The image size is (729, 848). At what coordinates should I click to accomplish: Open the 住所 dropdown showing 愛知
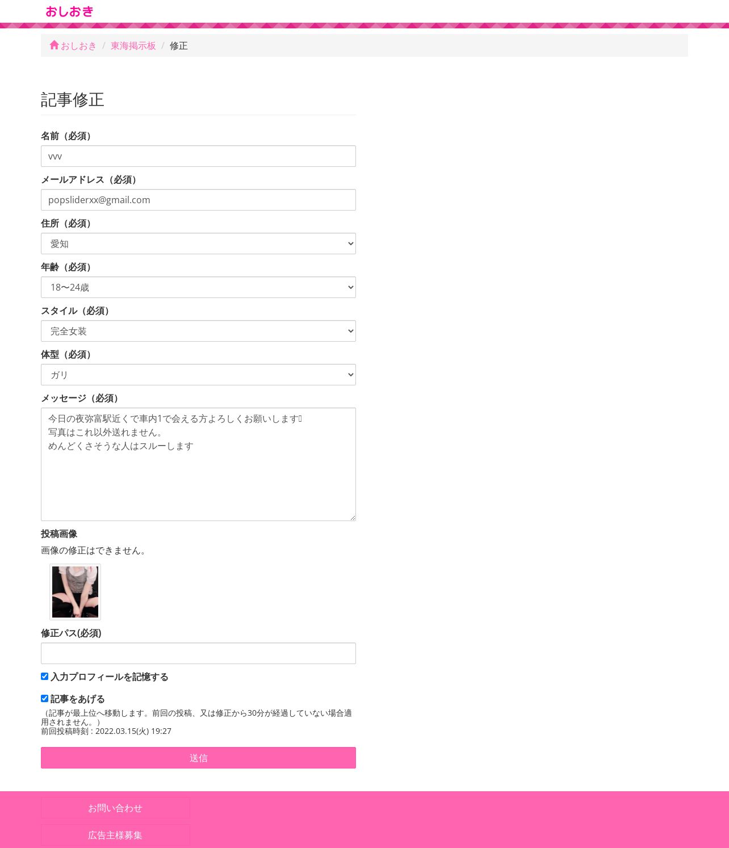click(198, 244)
